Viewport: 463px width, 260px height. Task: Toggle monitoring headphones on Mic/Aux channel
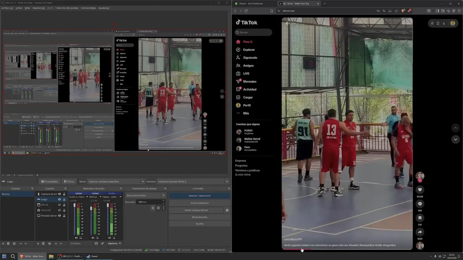pyautogui.click(x=97, y=238)
